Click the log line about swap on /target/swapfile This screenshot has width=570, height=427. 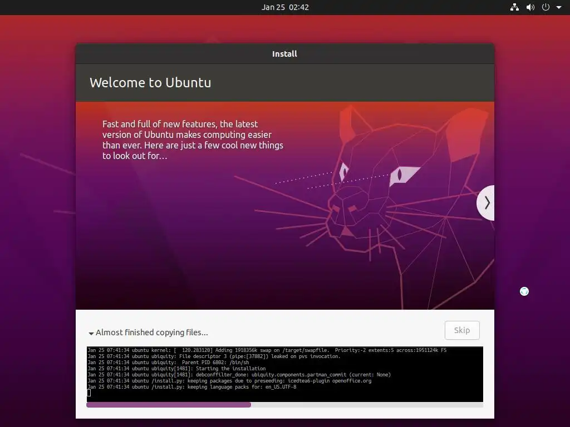tap(267, 350)
